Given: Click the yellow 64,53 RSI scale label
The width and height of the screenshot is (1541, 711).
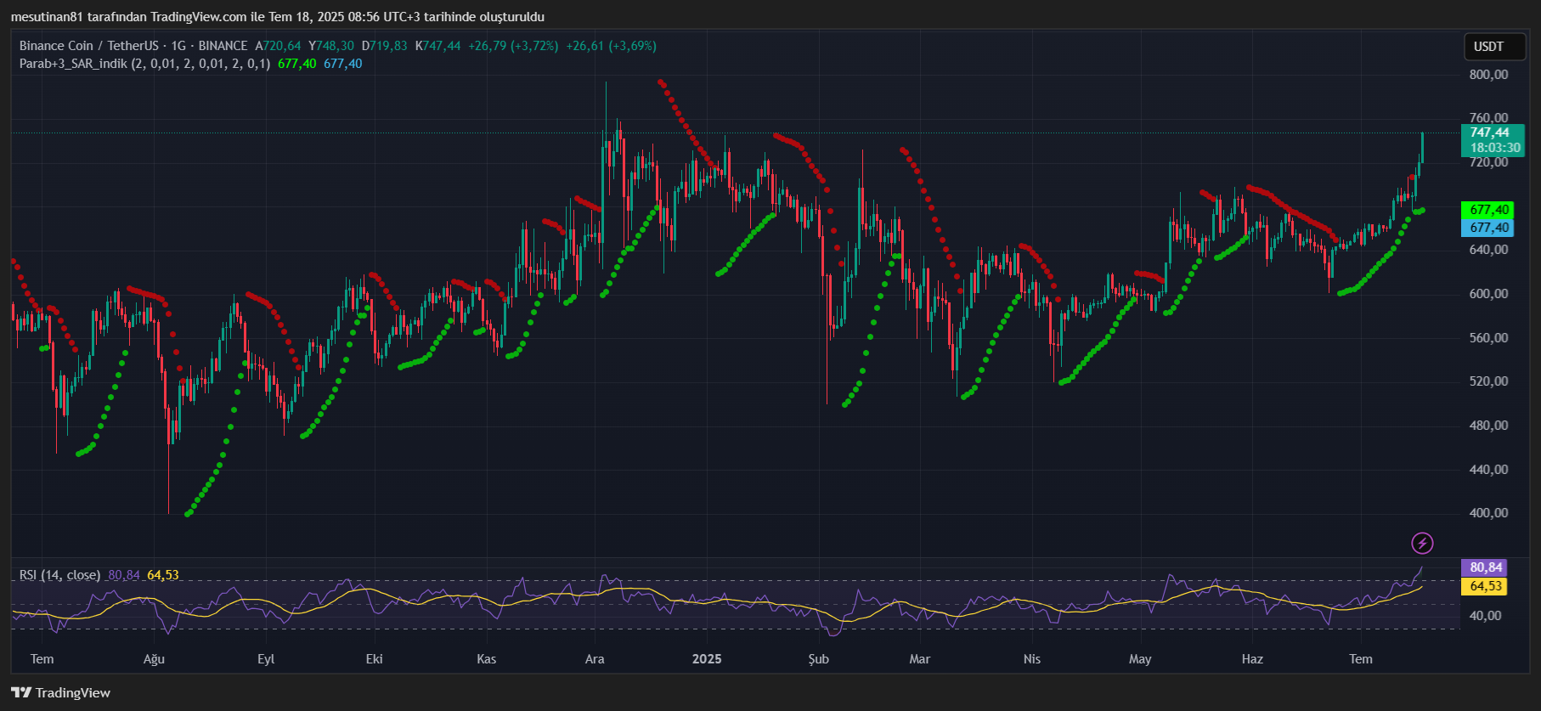Looking at the screenshot, I should 1486,586.
